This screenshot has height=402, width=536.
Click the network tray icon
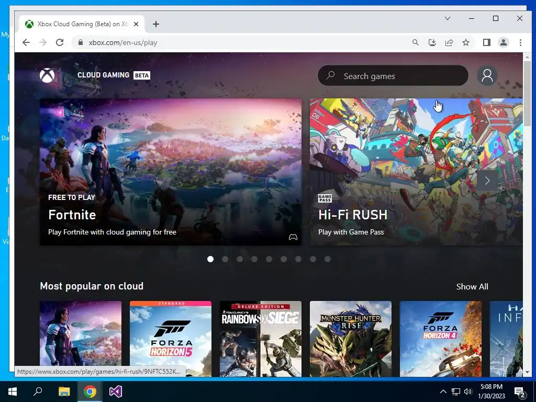pyautogui.click(x=456, y=392)
